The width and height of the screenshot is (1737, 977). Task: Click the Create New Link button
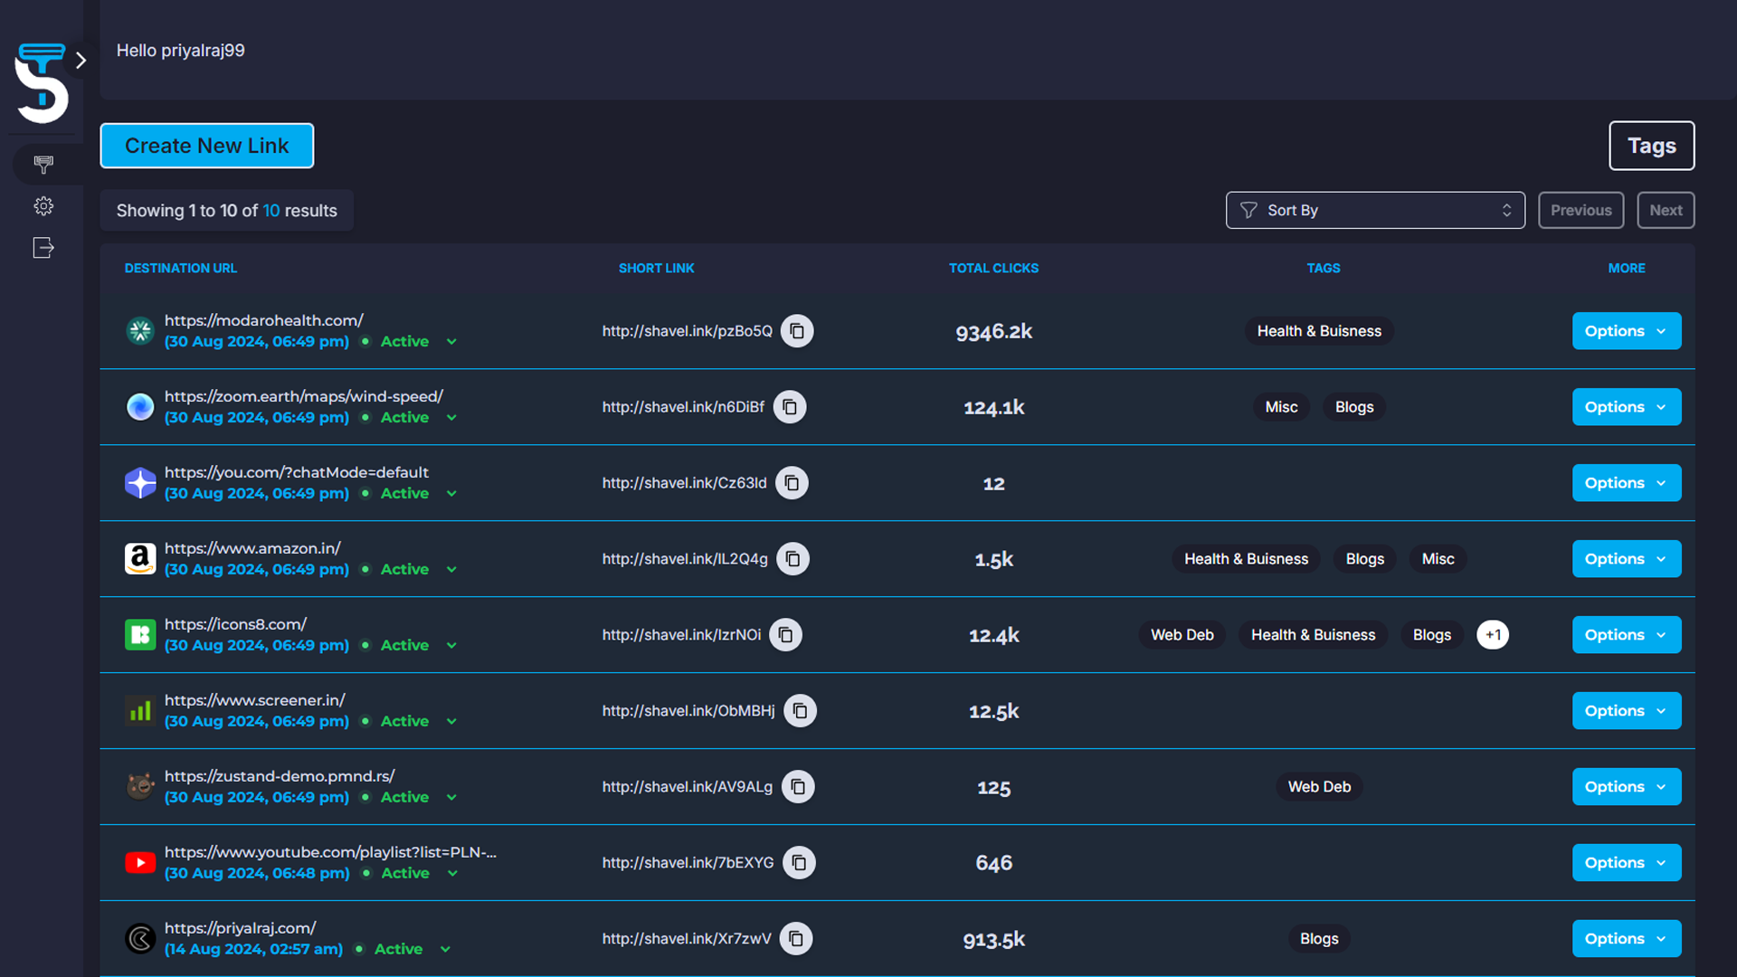pyautogui.click(x=206, y=146)
